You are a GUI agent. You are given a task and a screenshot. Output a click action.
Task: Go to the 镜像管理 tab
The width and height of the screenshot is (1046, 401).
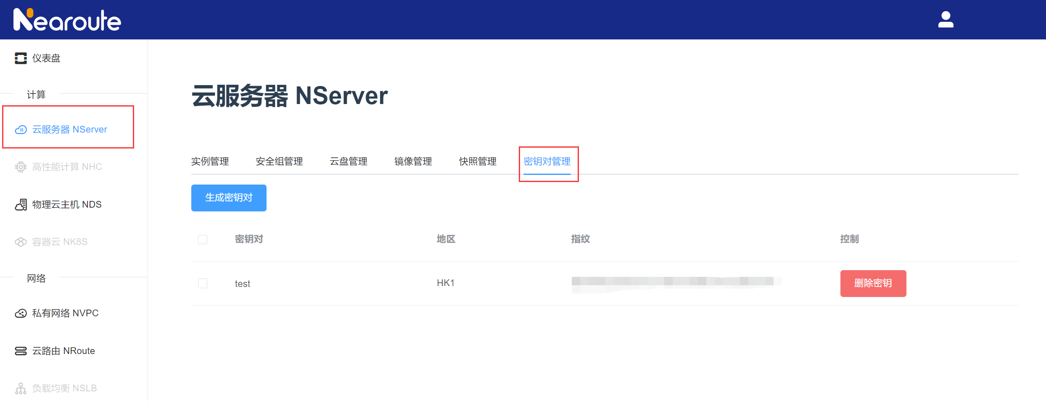pos(413,161)
